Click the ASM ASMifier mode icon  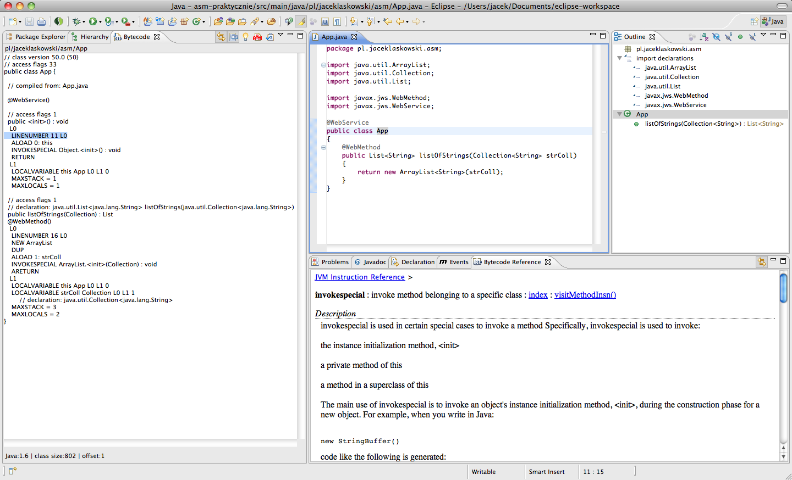click(x=257, y=37)
